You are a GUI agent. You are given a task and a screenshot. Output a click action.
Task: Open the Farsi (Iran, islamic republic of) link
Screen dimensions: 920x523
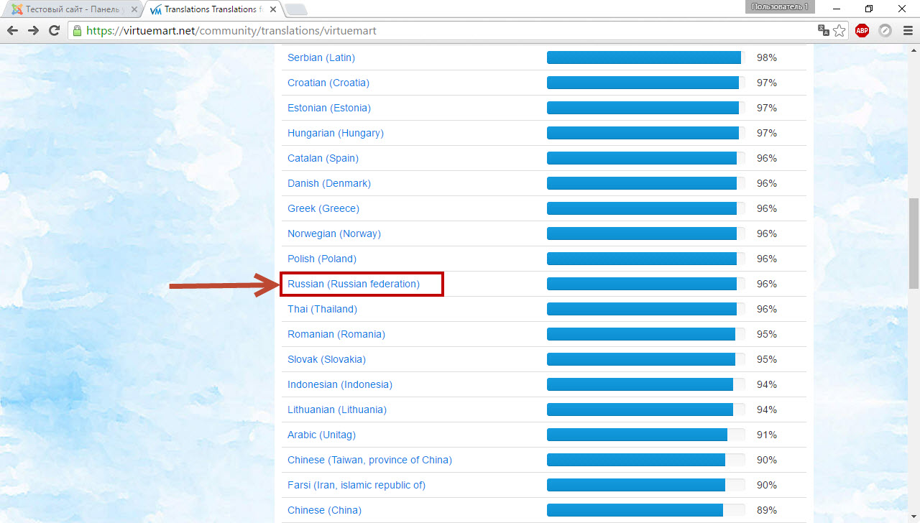356,485
